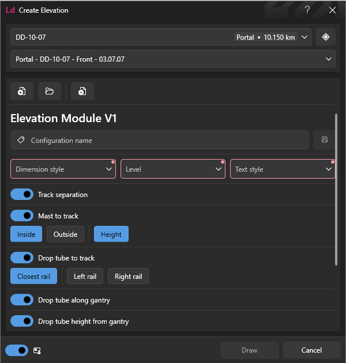346x363 pixels.
Task: Toggle Drop tube along gantry switch
Action: 22,300
